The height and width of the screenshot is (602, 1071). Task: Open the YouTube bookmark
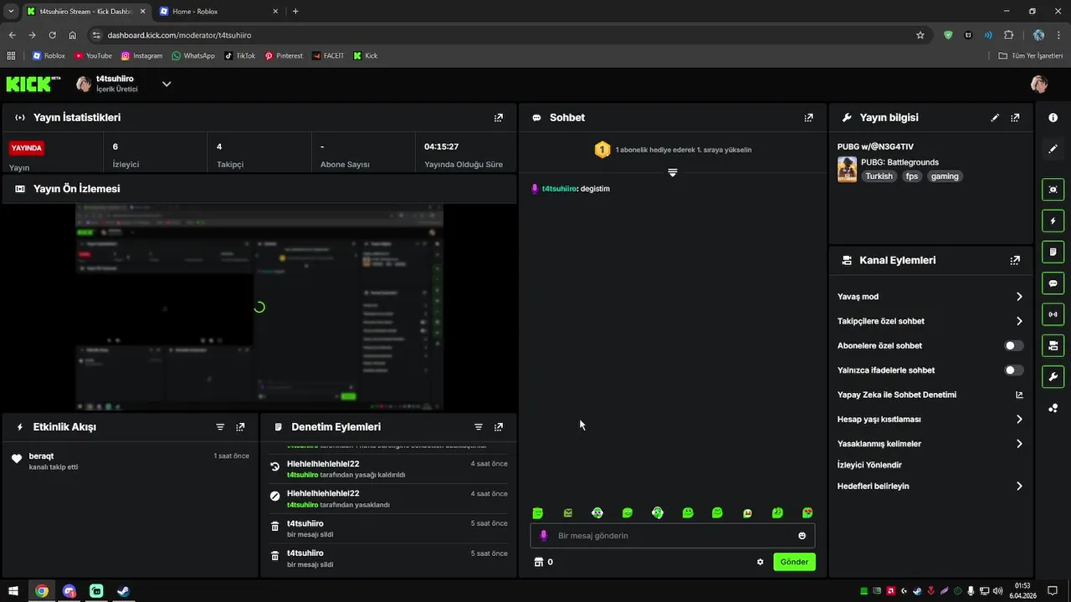click(93, 56)
